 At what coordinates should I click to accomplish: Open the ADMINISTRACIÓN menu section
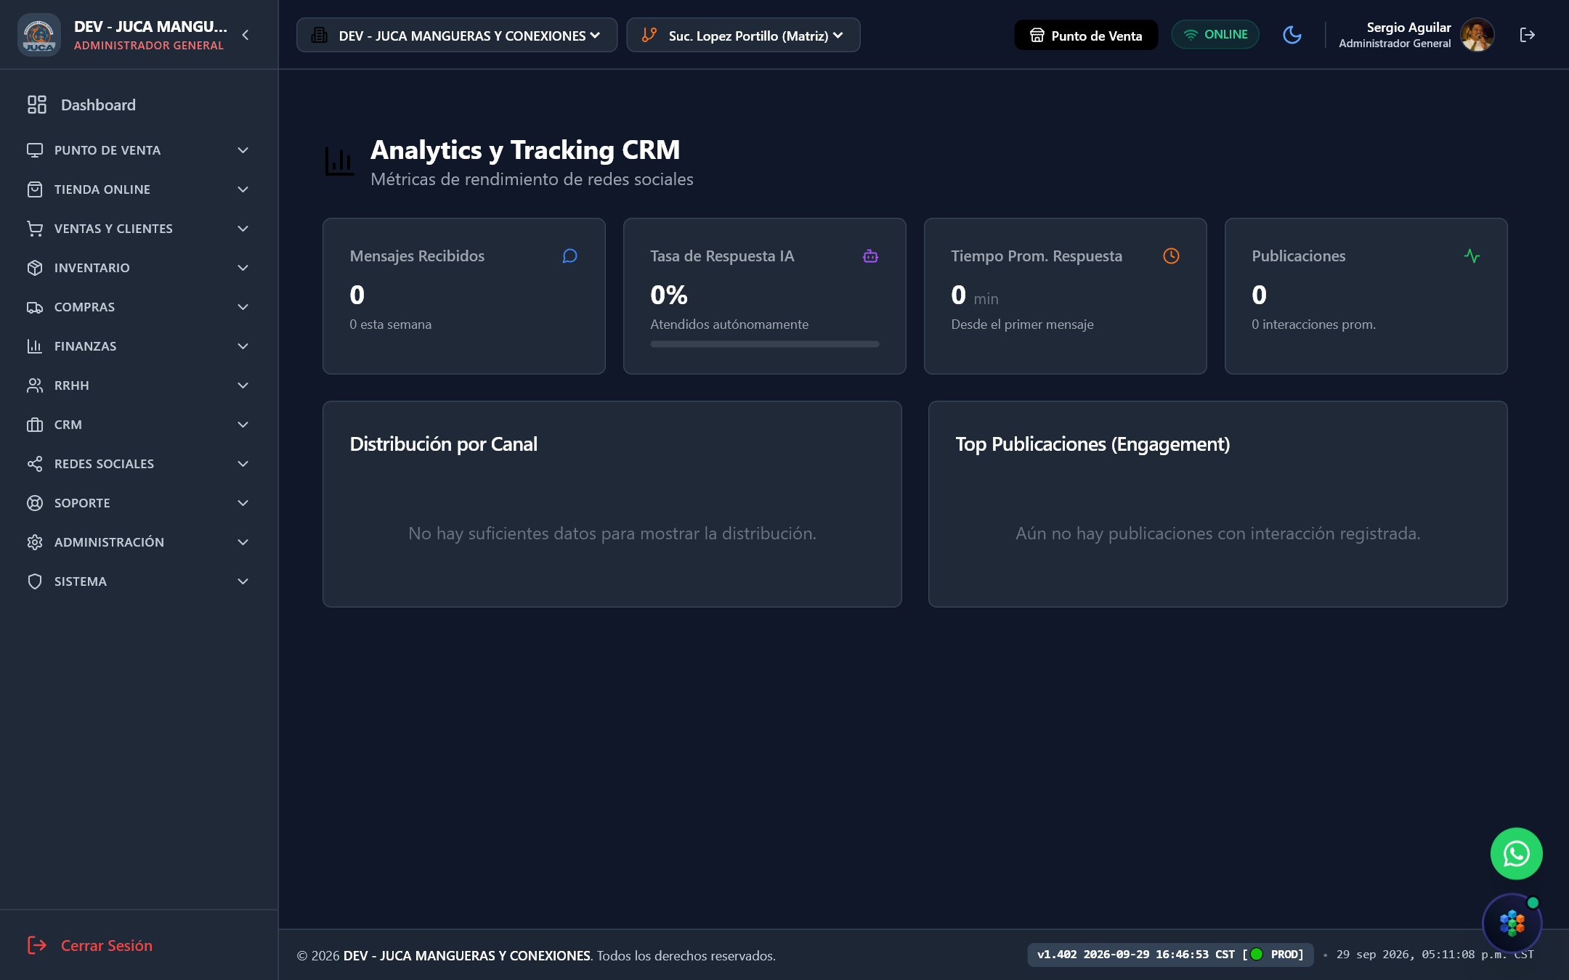139,542
